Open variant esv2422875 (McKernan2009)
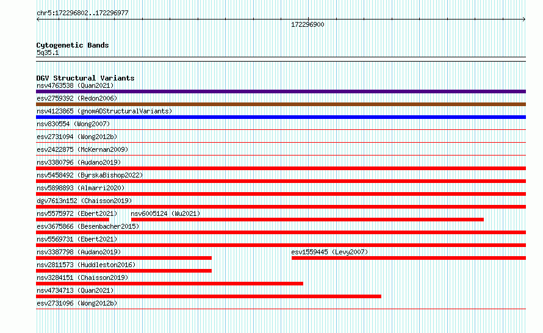The height and width of the screenshot is (333, 543). coord(82,149)
